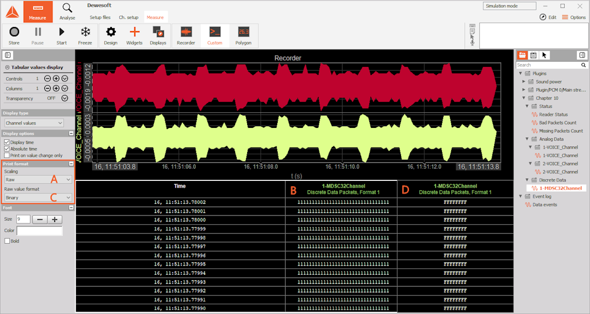
Task: Toggle left panel collapse icon
Action: pyautogui.click(x=7, y=55)
